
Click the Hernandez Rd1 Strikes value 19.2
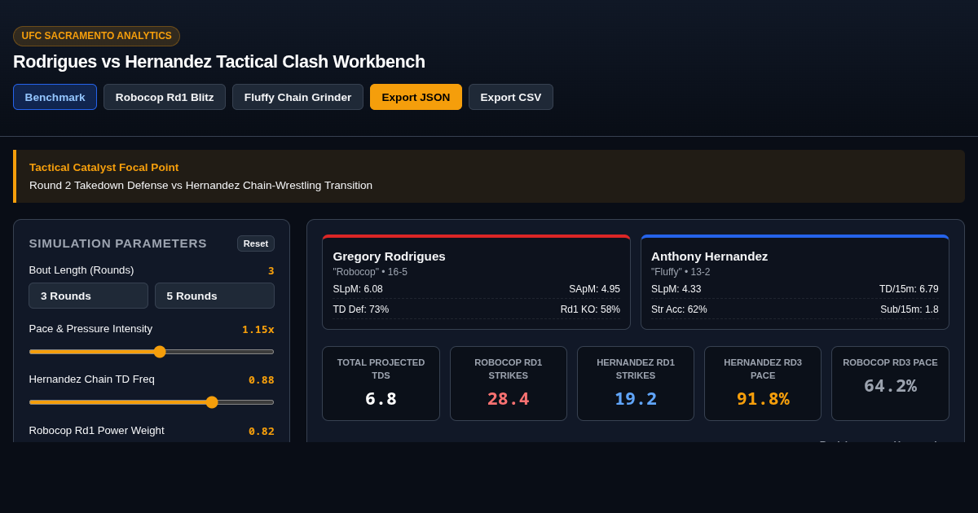click(x=636, y=399)
